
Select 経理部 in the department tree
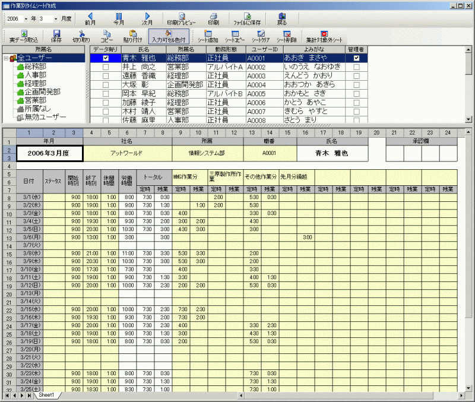click(35, 83)
